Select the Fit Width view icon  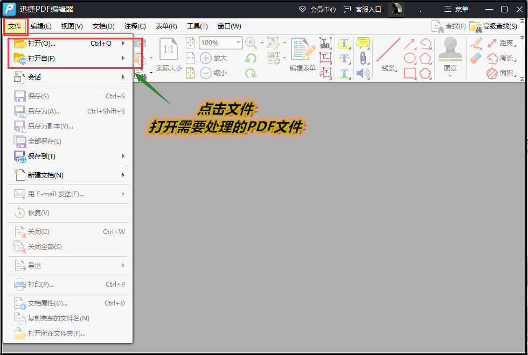coord(191,58)
